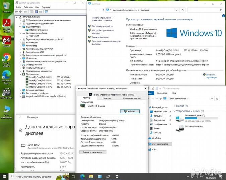Screen dimensions: 226x180
Task: Click back arrow in Параметры window
Action: point(20,117)
